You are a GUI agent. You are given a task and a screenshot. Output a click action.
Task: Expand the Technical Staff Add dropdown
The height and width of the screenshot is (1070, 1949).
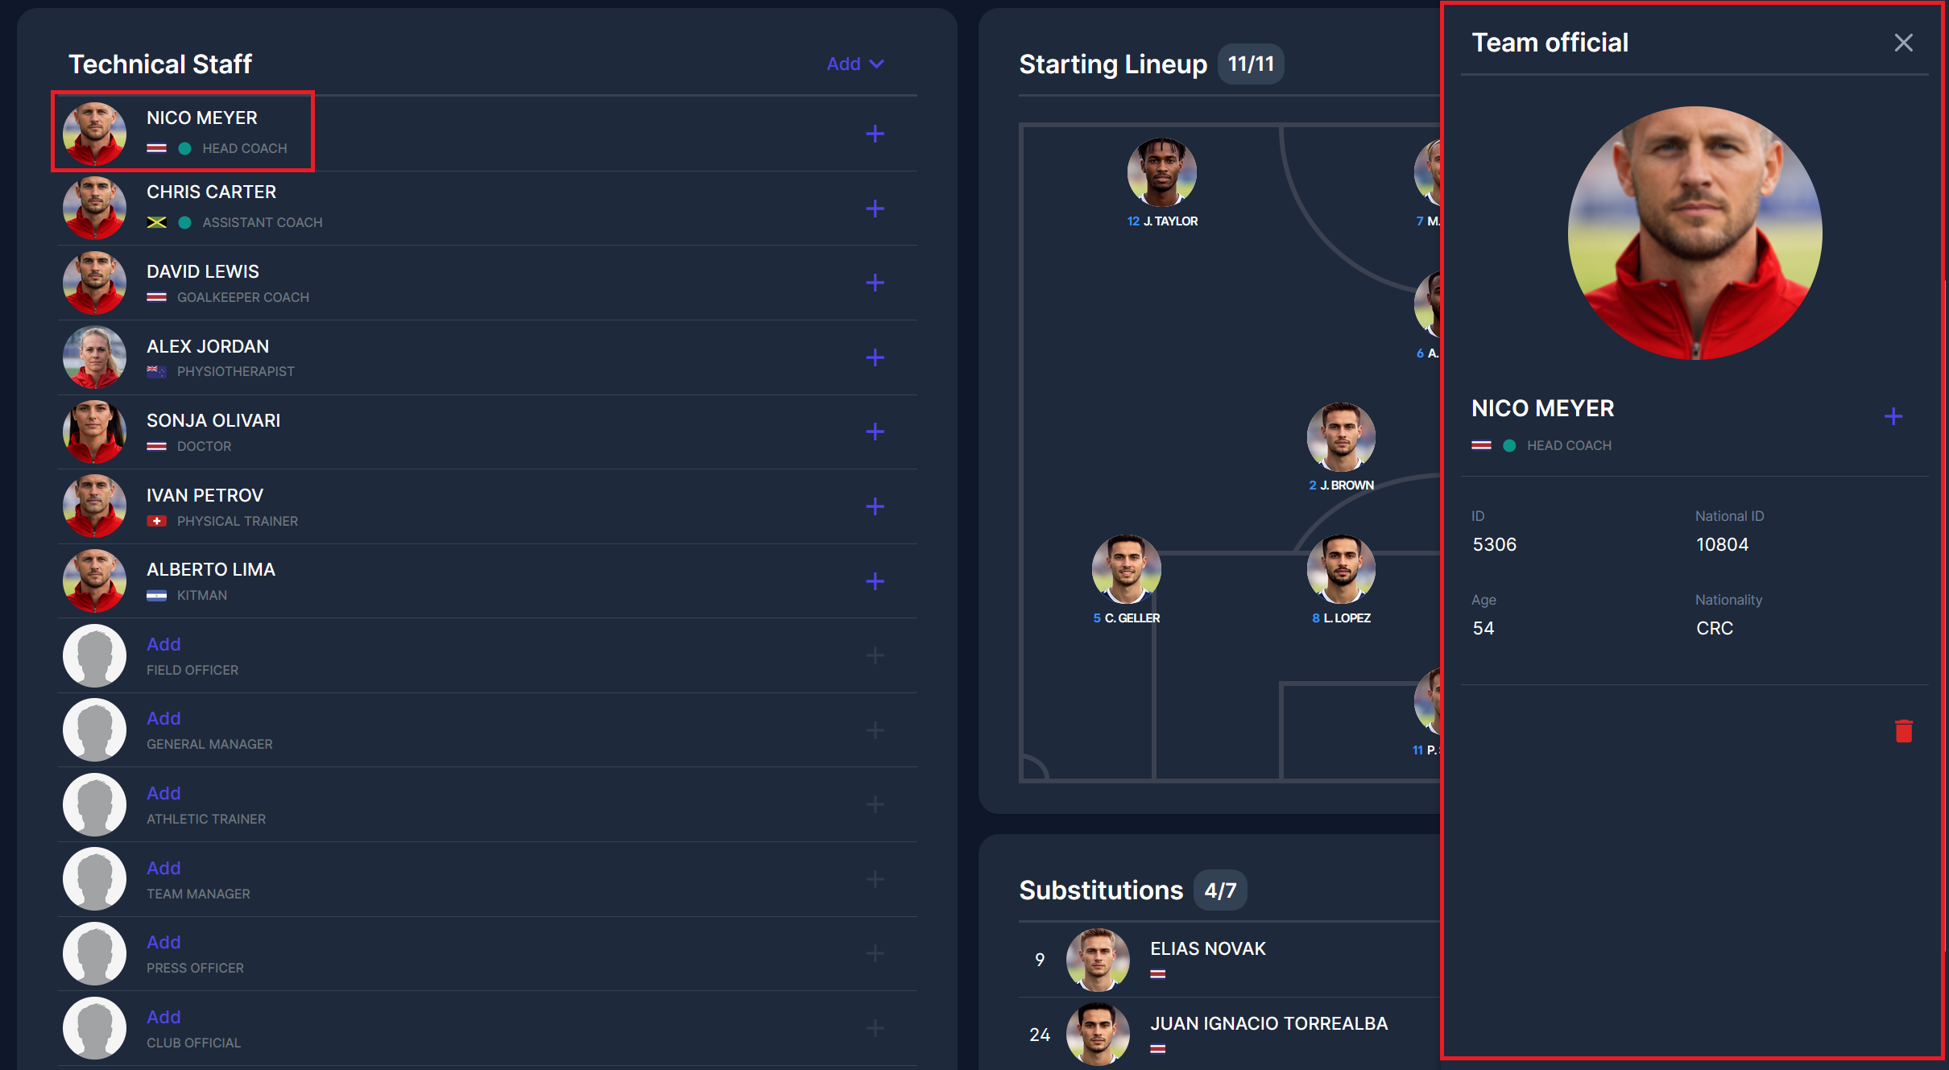[854, 64]
